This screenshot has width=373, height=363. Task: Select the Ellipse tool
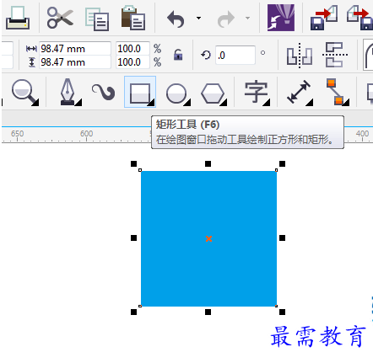pyautogui.click(x=178, y=93)
